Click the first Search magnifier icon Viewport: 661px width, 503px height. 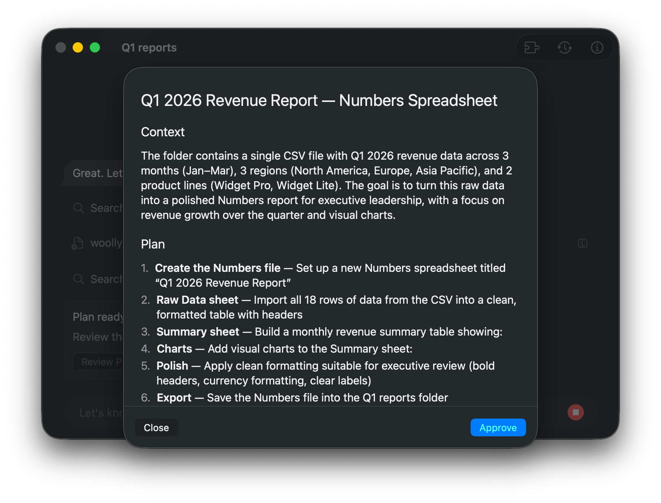(79, 208)
